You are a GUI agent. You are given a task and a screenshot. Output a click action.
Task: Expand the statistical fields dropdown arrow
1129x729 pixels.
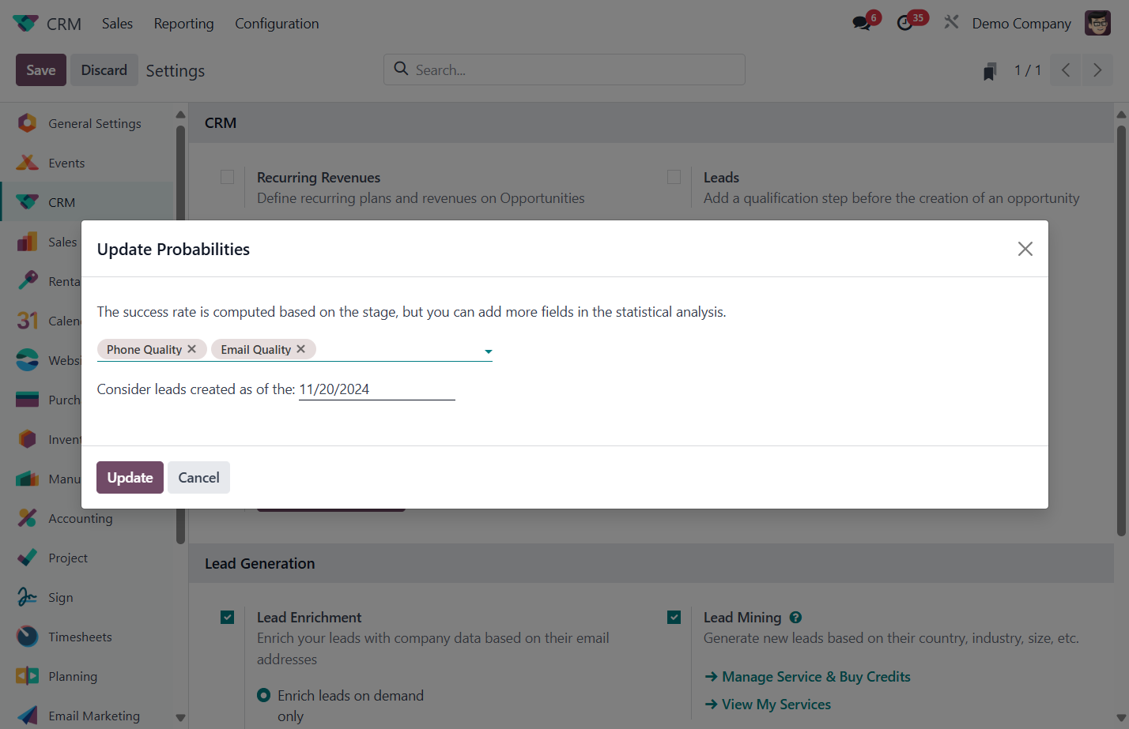point(488,351)
